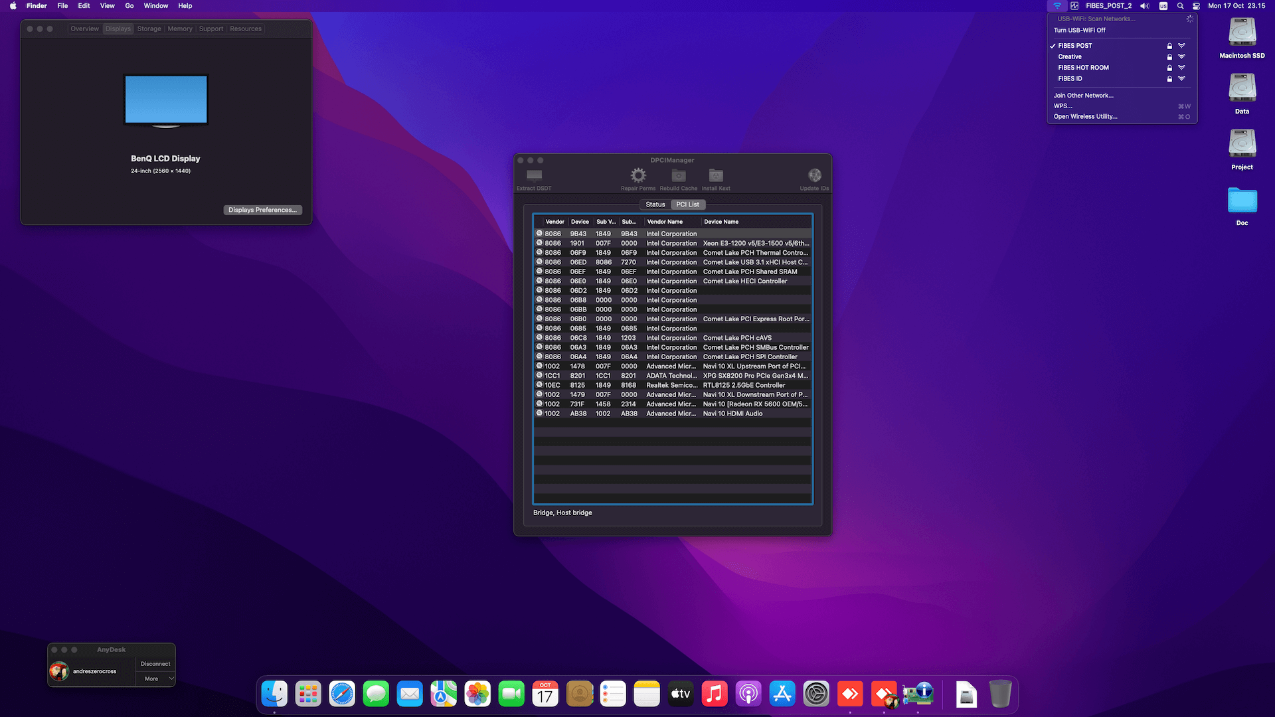Open the Apple menu
1275x717 pixels.
13,6
